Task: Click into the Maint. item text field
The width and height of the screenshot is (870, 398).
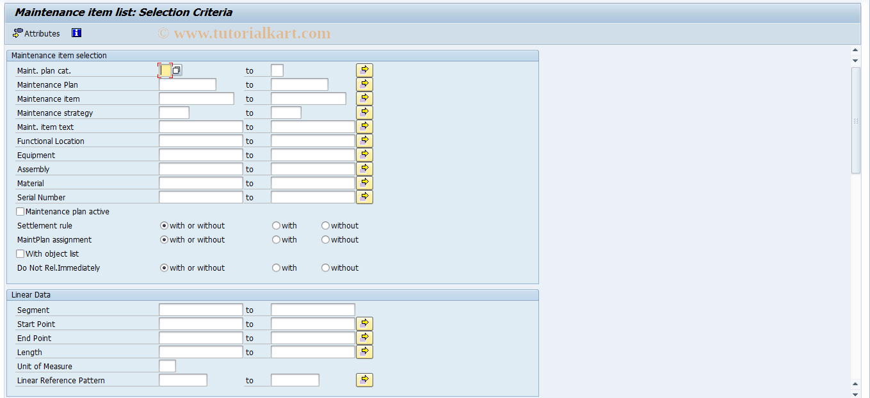Action: [x=200, y=126]
